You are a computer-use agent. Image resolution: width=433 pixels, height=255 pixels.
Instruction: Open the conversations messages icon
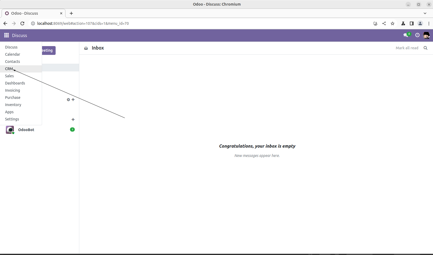pos(406,35)
